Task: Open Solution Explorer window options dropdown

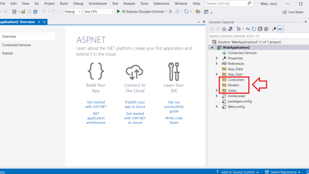Action: [306, 22]
